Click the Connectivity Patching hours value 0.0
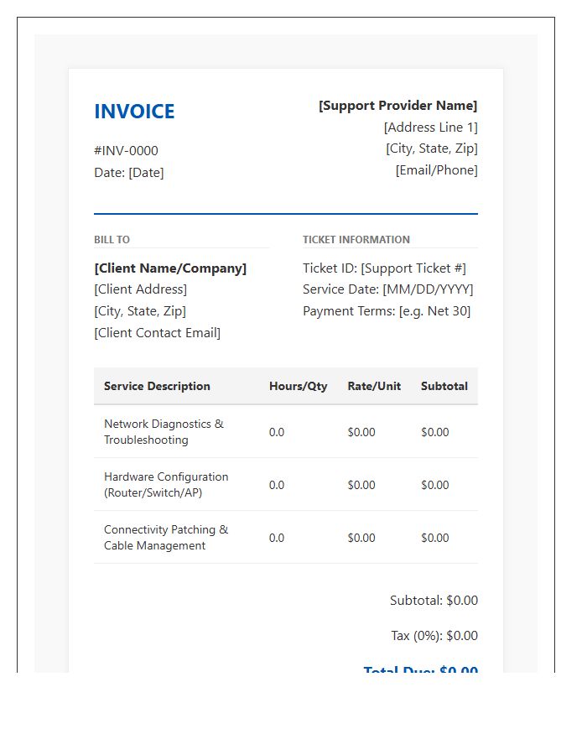Image resolution: width=587 pixels, height=755 pixels. pos(277,538)
